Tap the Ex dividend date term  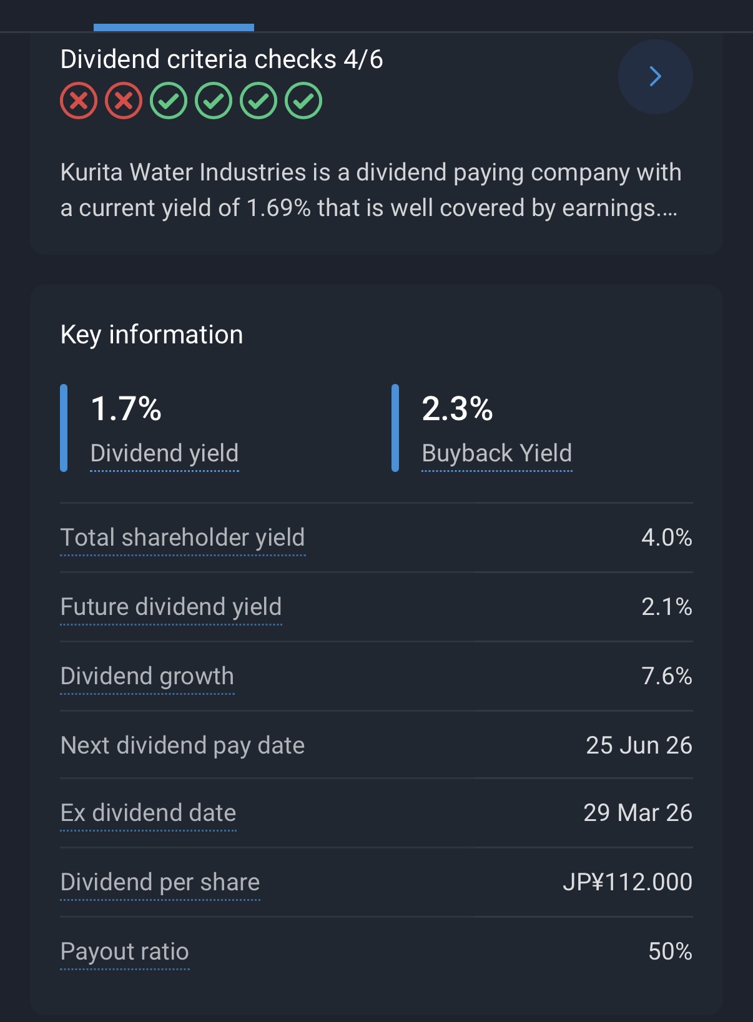pyautogui.click(x=148, y=813)
